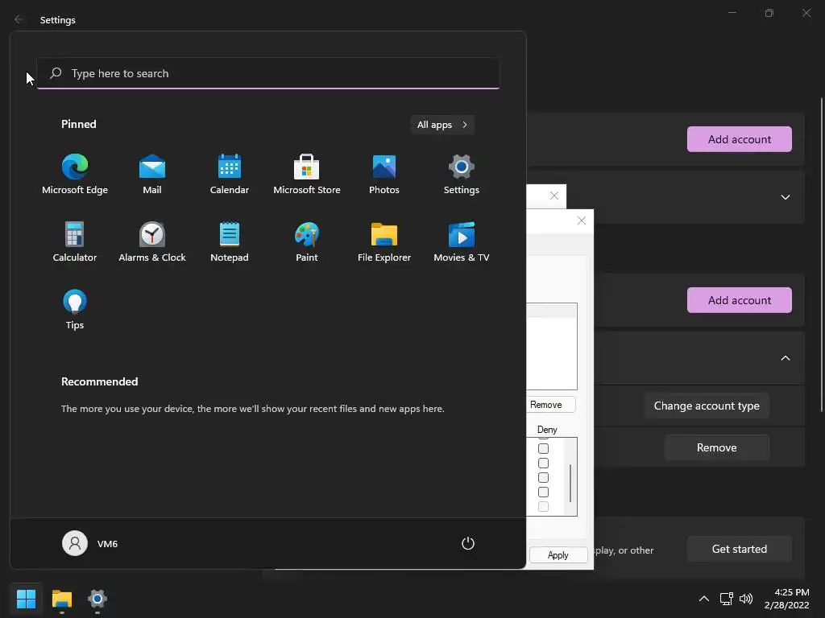Open network status tray icon
This screenshot has height=618, width=825.
point(727,599)
